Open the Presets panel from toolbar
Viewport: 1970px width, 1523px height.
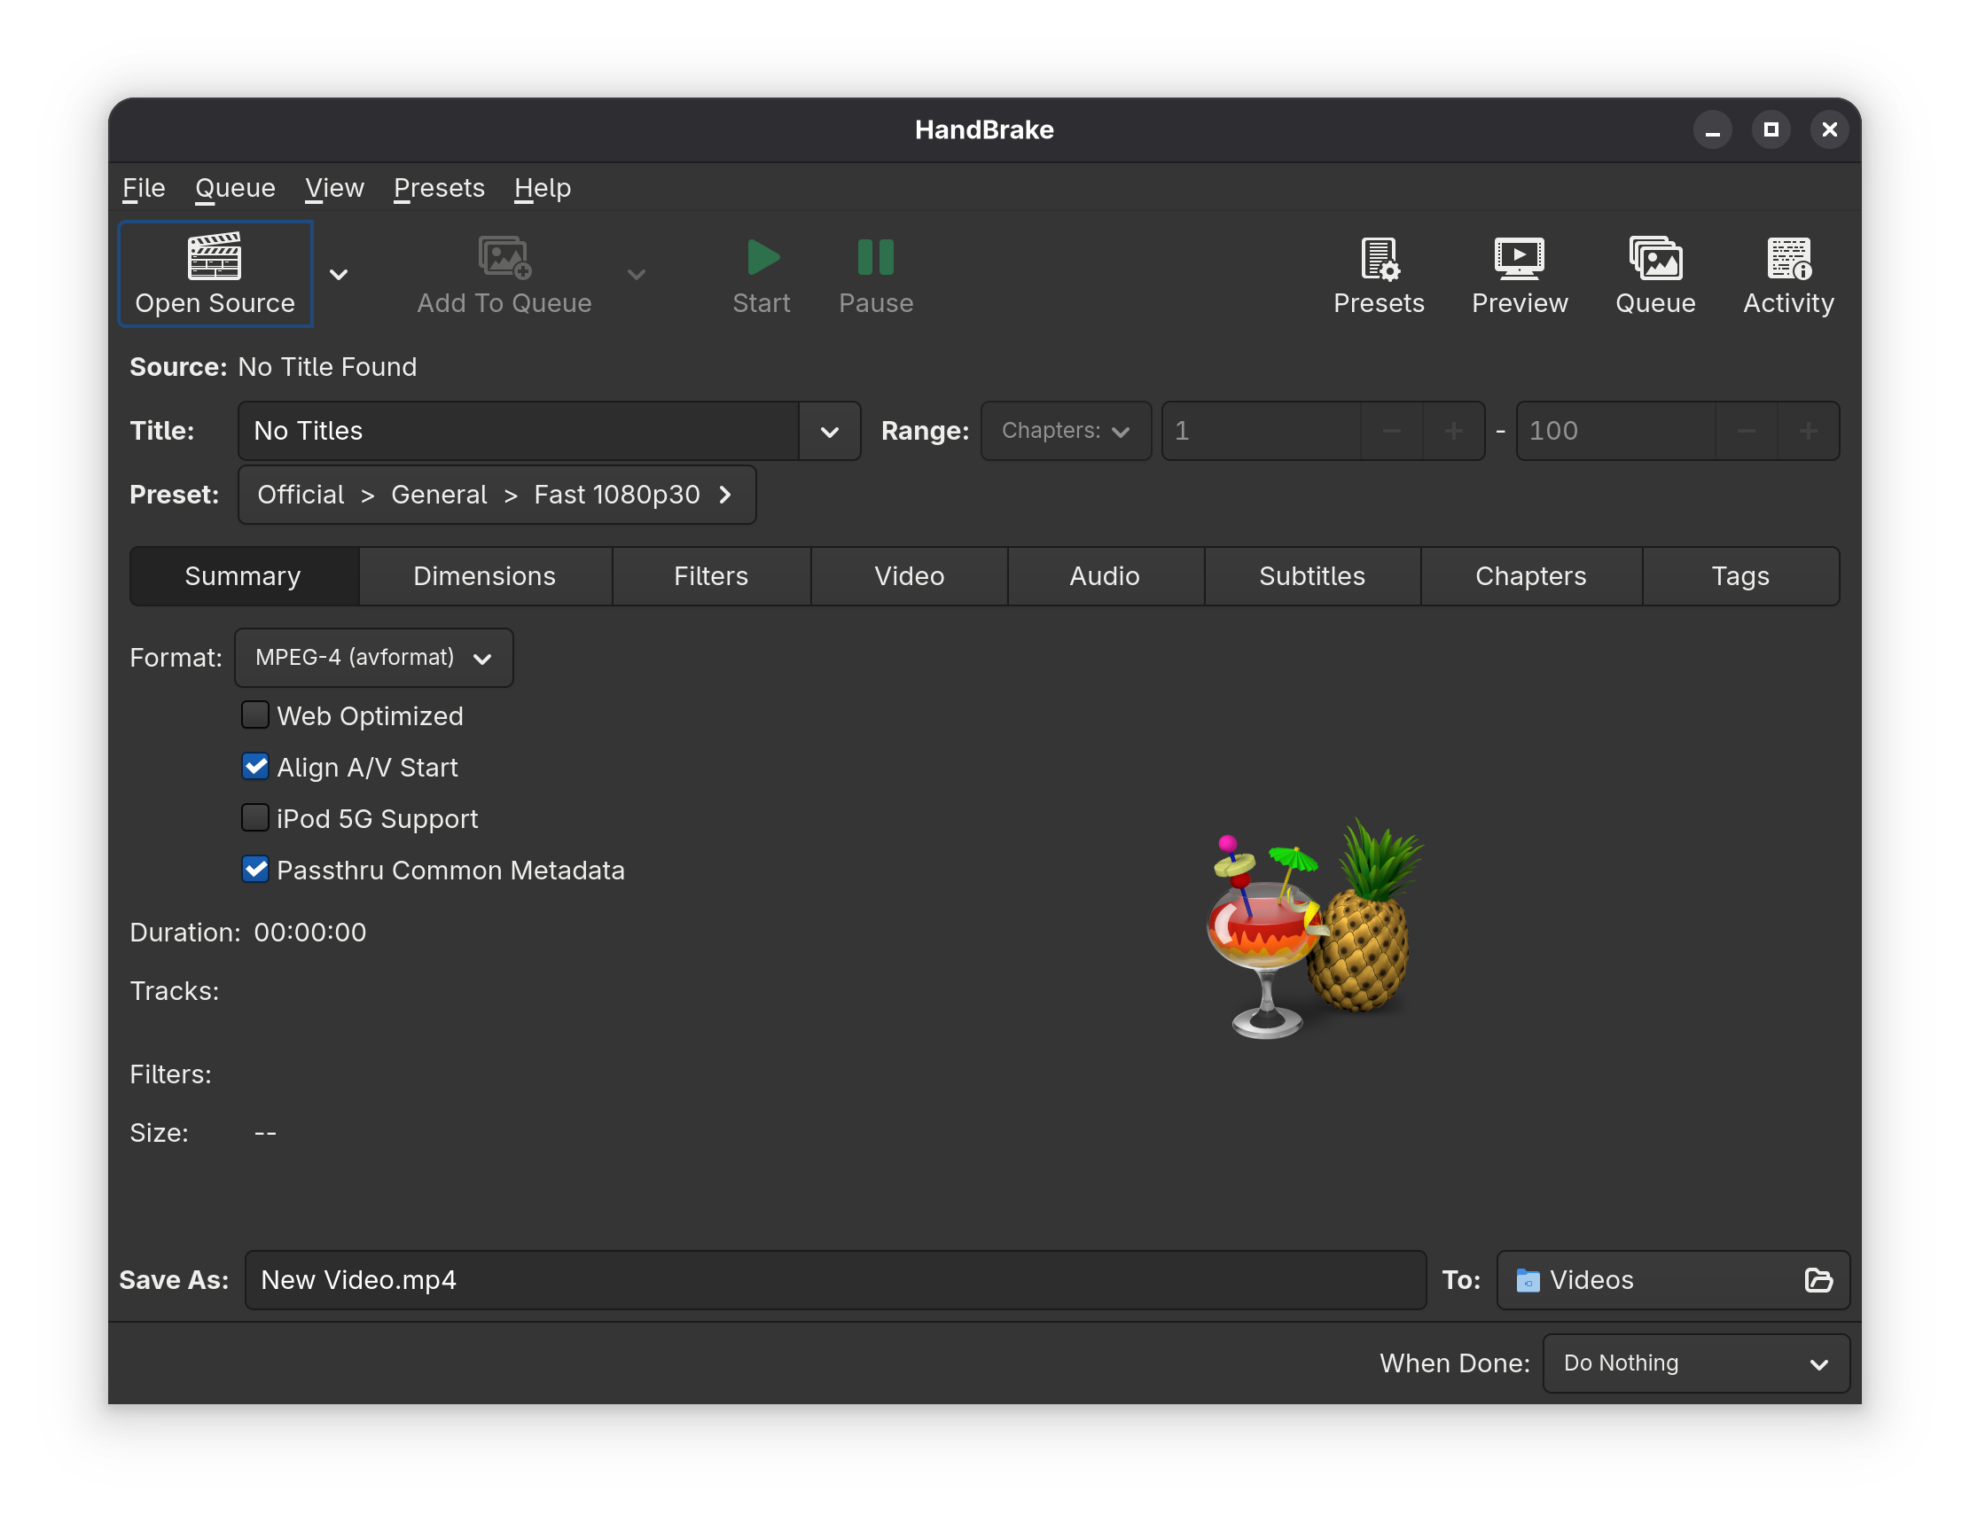1379,273
